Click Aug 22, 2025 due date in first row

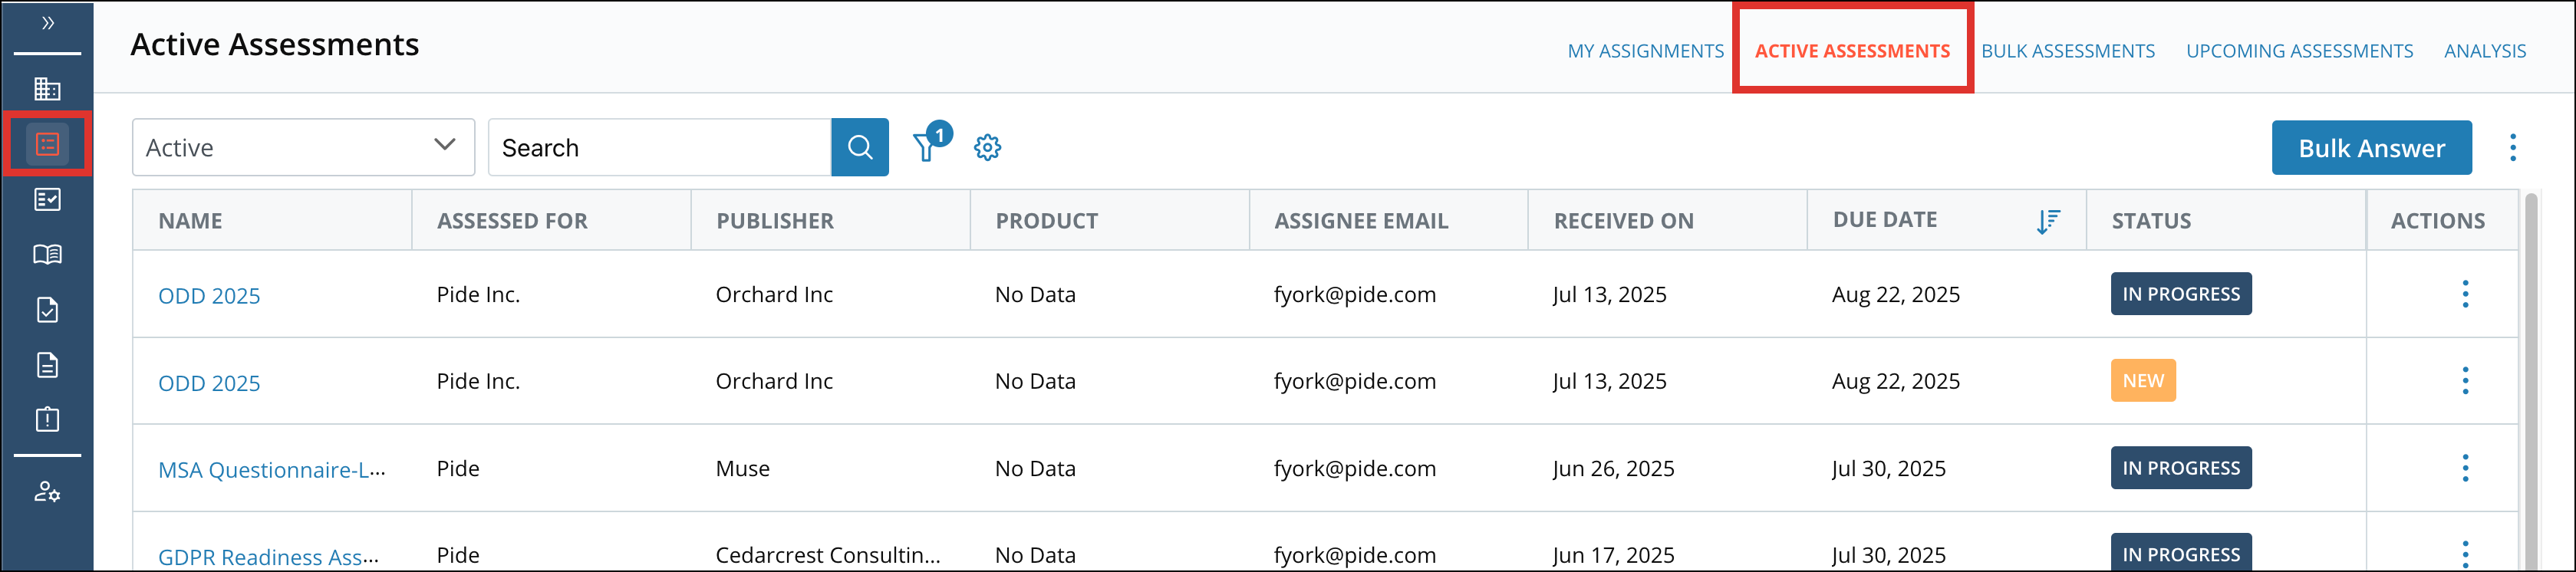pos(1896,294)
